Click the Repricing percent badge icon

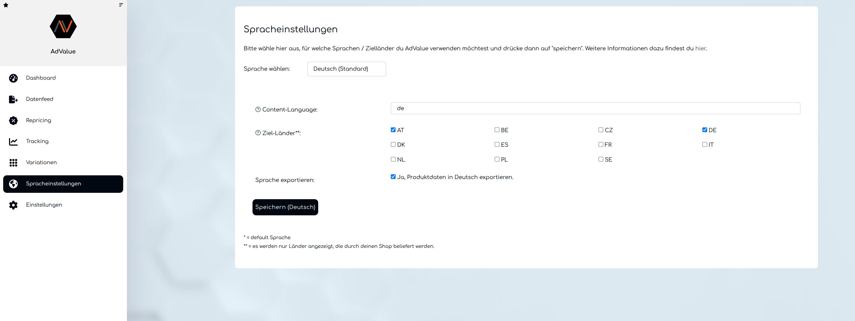pyautogui.click(x=13, y=121)
